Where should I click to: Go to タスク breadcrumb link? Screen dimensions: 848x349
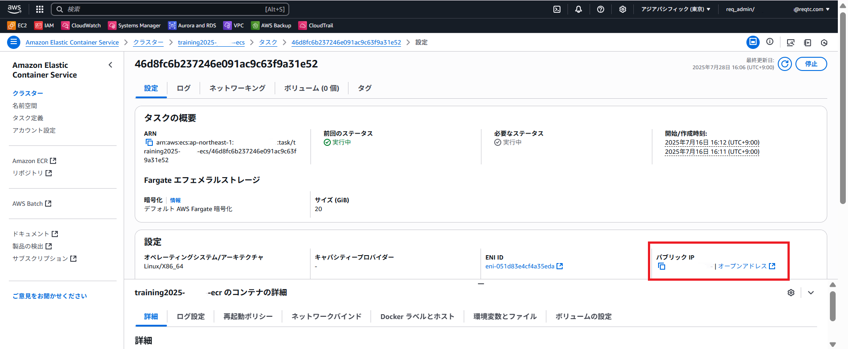click(268, 42)
